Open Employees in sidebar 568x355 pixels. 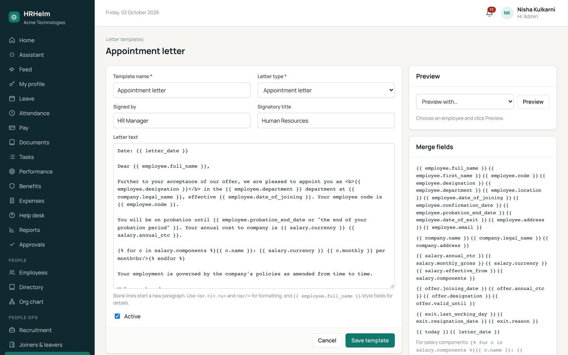pyautogui.click(x=47, y=272)
